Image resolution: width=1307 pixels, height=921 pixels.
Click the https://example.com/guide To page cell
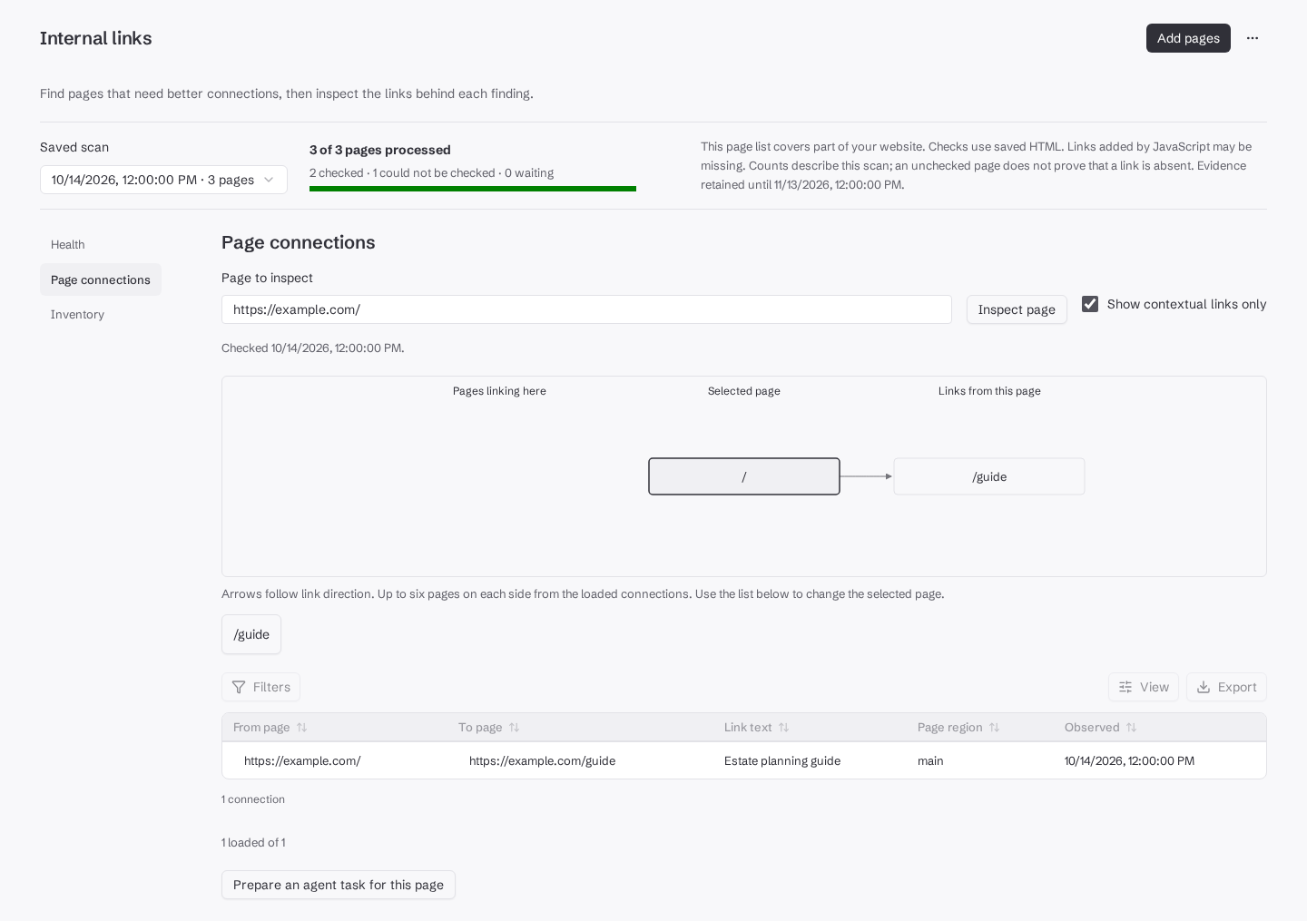pos(542,761)
